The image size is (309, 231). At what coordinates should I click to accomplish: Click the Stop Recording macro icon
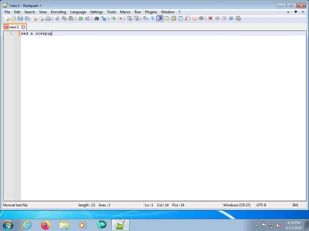click(217, 18)
